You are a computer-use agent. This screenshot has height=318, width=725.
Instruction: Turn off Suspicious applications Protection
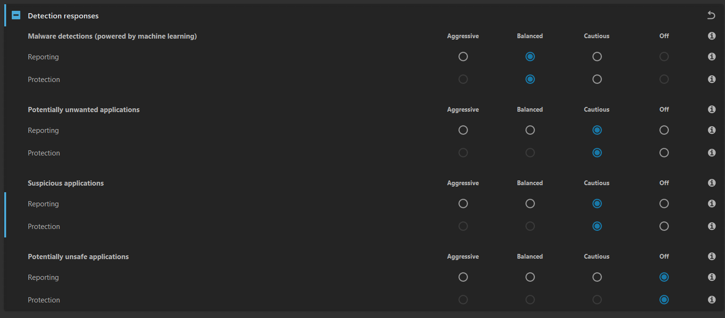click(664, 226)
